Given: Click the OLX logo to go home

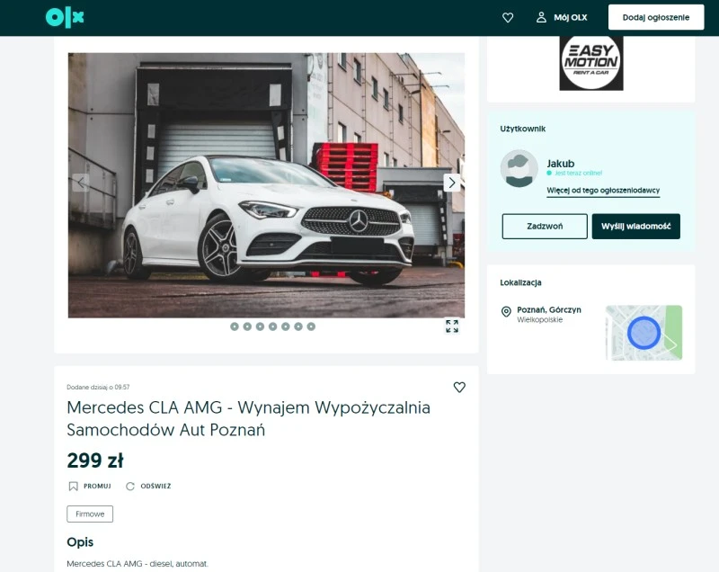Looking at the screenshot, I should click(x=65, y=16).
